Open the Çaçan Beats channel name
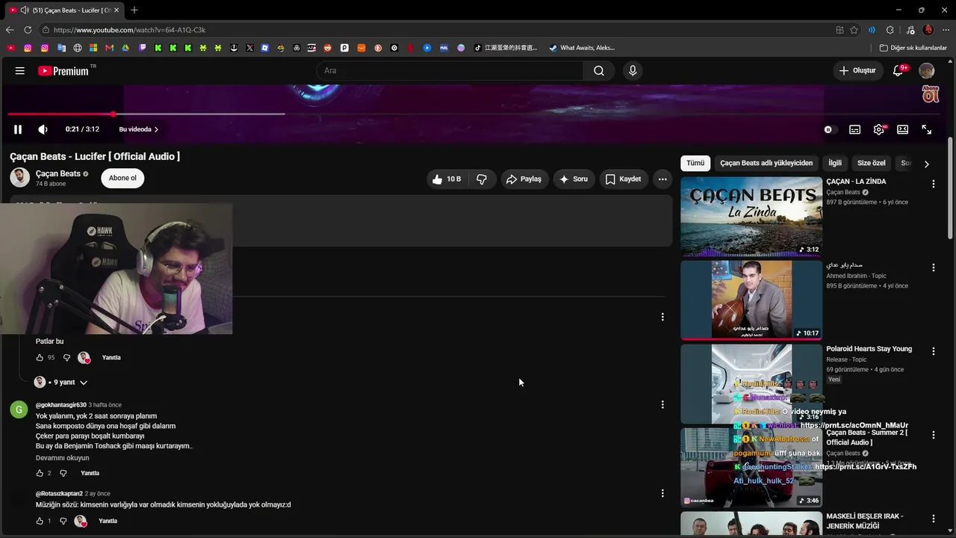This screenshot has height=538, width=956. [x=58, y=173]
